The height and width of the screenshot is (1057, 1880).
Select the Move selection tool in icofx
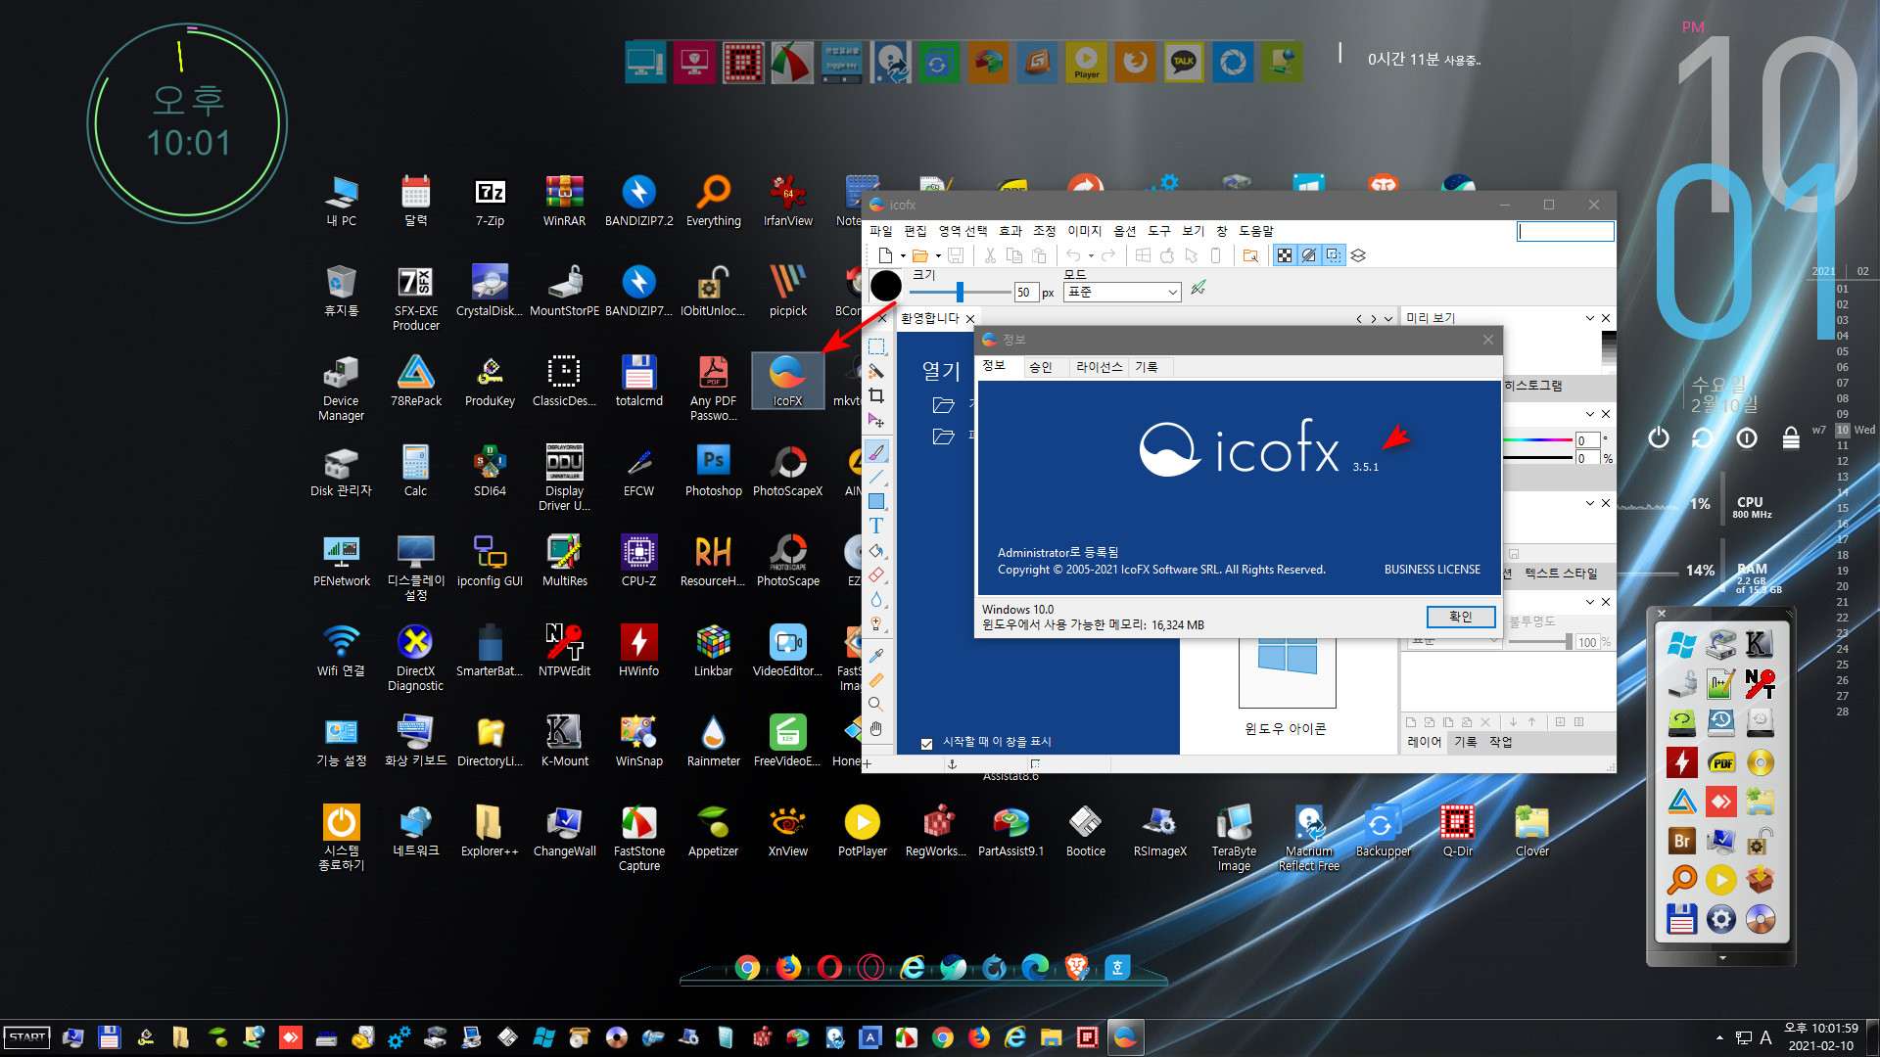(876, 420)
